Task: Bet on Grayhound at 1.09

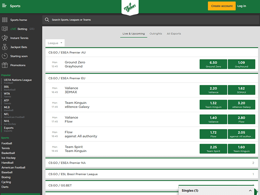Action: pyautogui.click(x=241, y=64)
